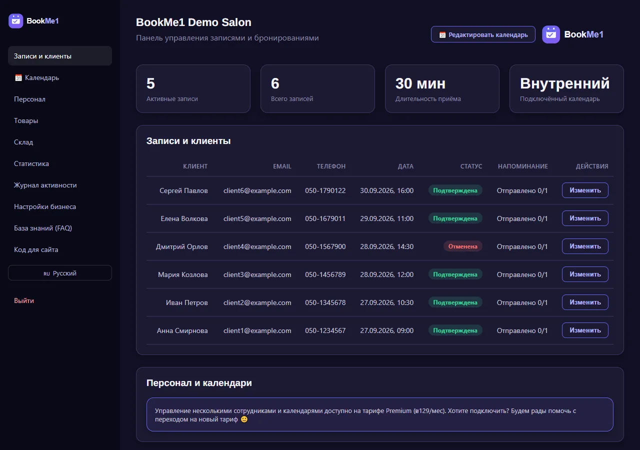The width and height of the screenshot is (640, 450).
Task: Open the Склад page
Action: point(60,142)
